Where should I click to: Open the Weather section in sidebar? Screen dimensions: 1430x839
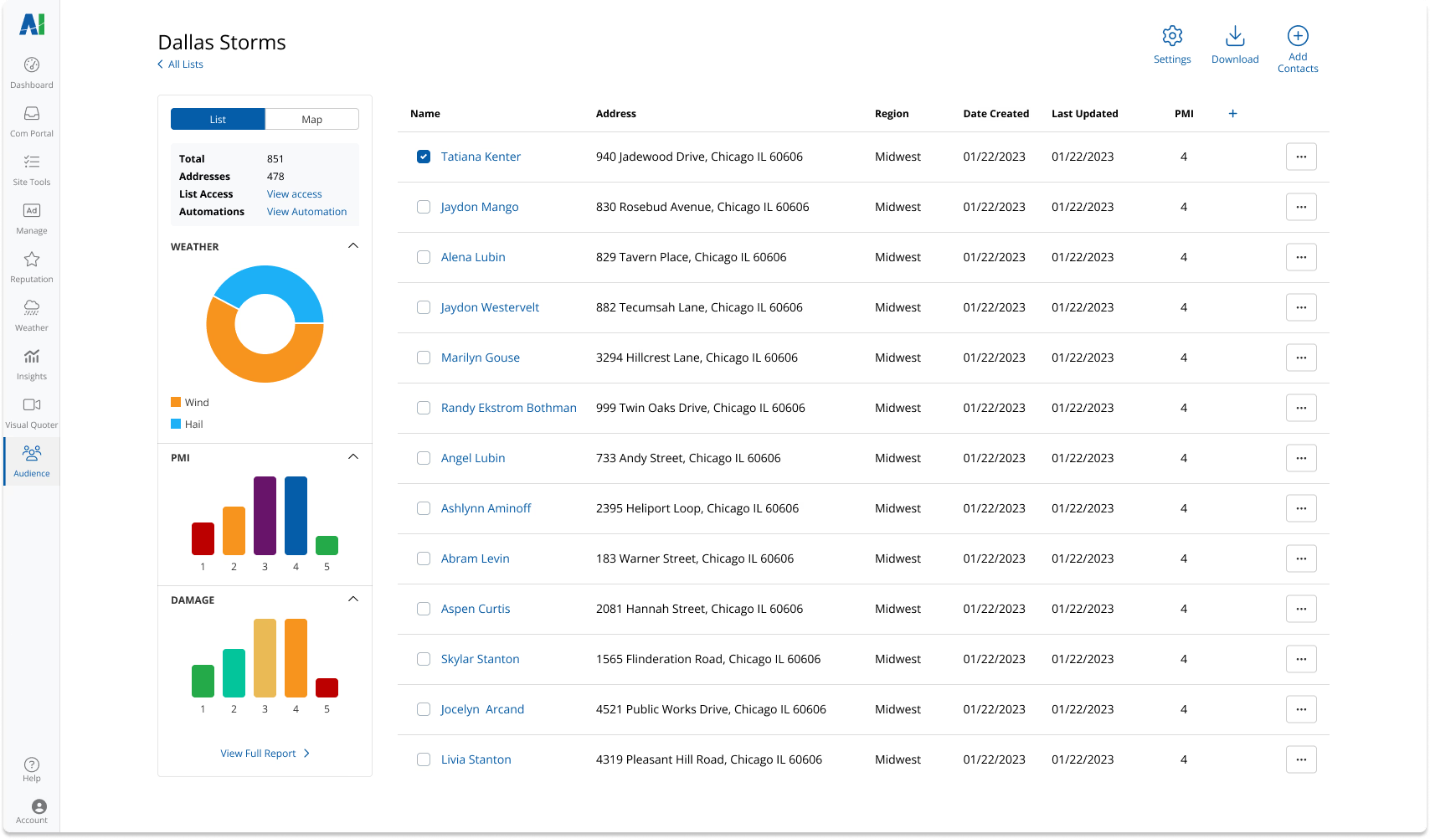pyautogui.click(x=32, y=315)
